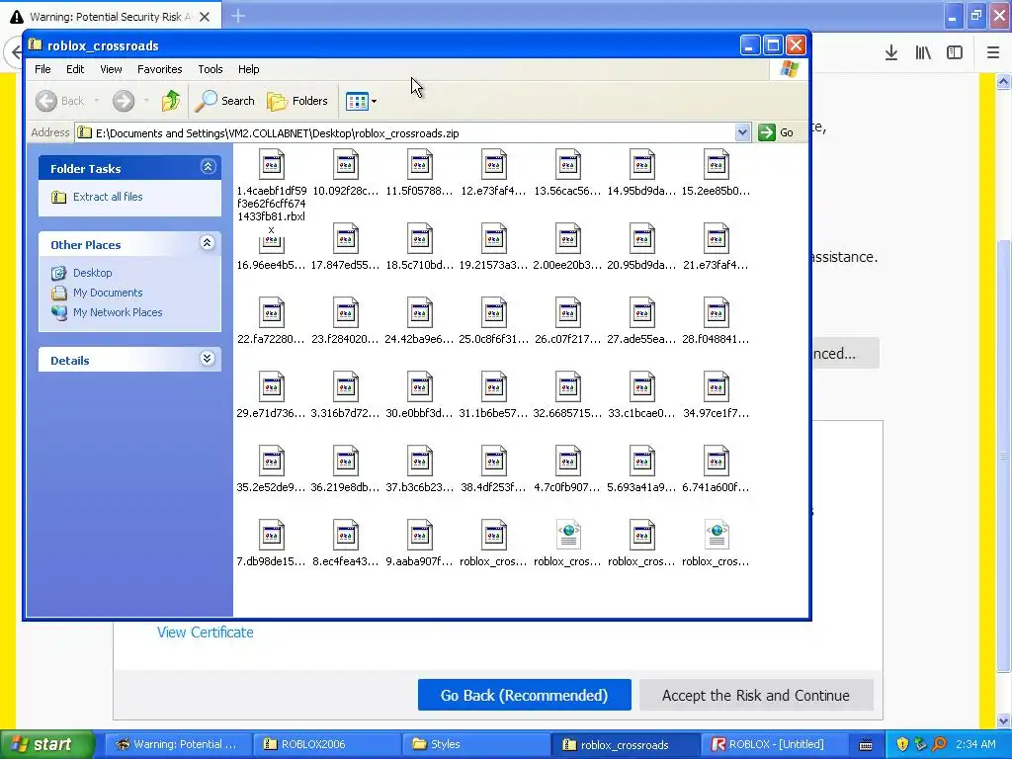Go to Desktop in Other Places
The height and width of the screenshot is (759, 1012).
[92, 273]
